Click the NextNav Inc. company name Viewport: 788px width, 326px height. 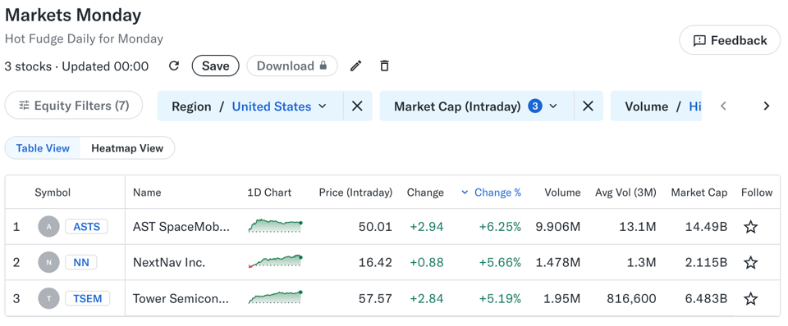[169, 262]
